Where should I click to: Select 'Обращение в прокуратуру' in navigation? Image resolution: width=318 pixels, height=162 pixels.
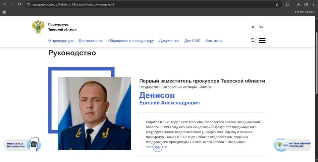(131, 41)
